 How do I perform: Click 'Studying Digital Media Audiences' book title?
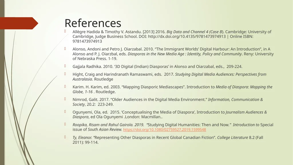pos(204,74)
